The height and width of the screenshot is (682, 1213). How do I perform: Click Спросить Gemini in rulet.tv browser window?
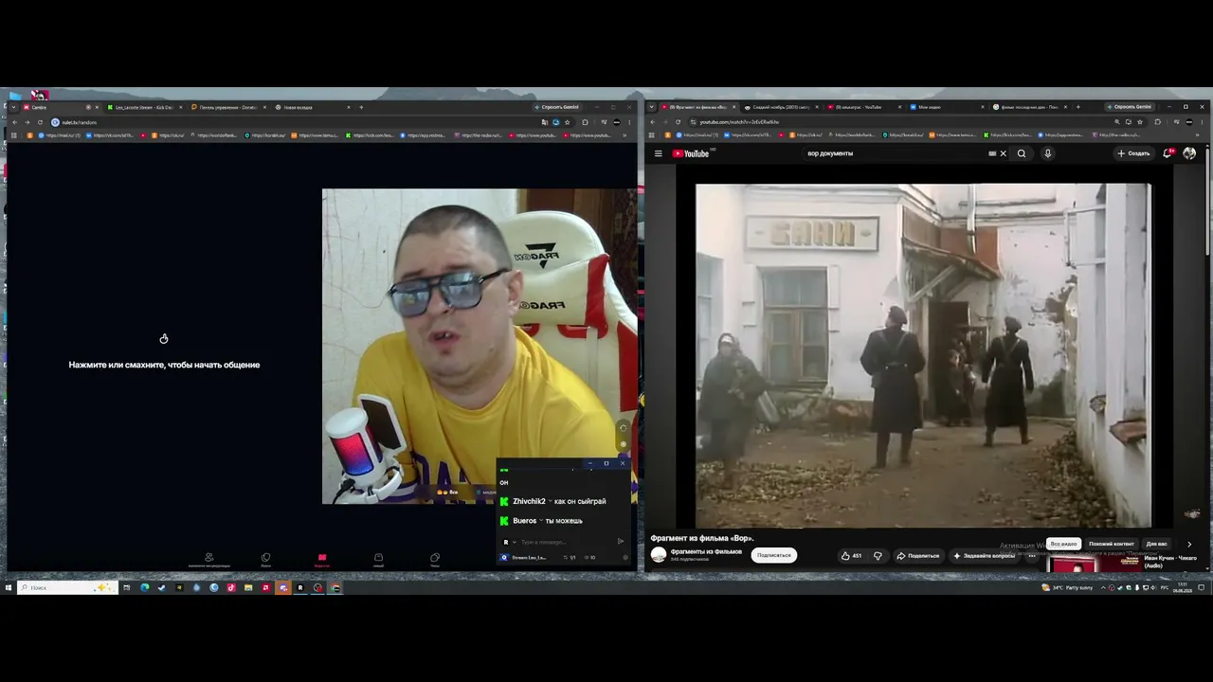(x=559, y=107)
